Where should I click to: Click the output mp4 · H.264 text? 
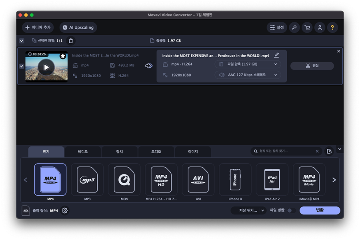click(182, 64)
